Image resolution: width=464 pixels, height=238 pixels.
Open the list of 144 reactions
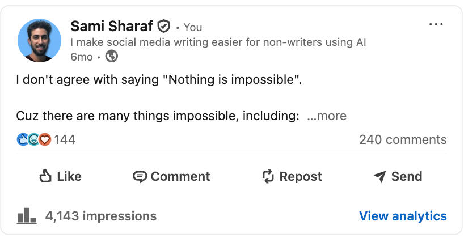(65, 139)
